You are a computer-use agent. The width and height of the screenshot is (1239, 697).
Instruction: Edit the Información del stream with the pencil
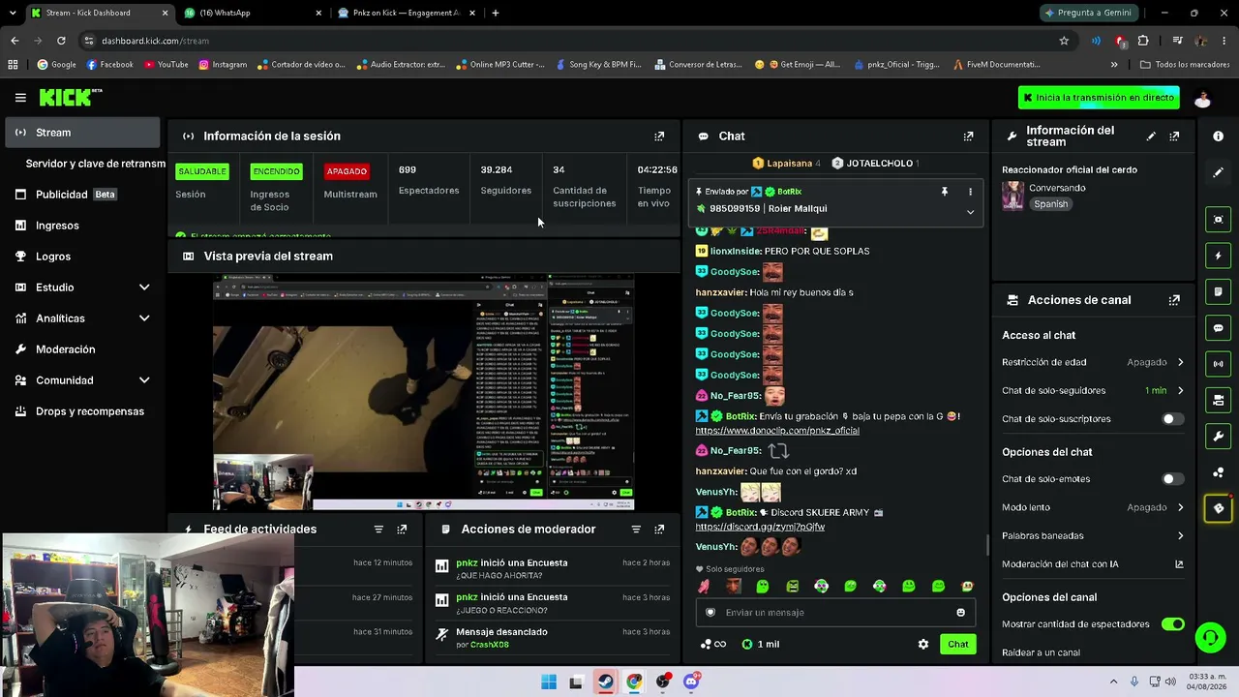point(1151,136)
